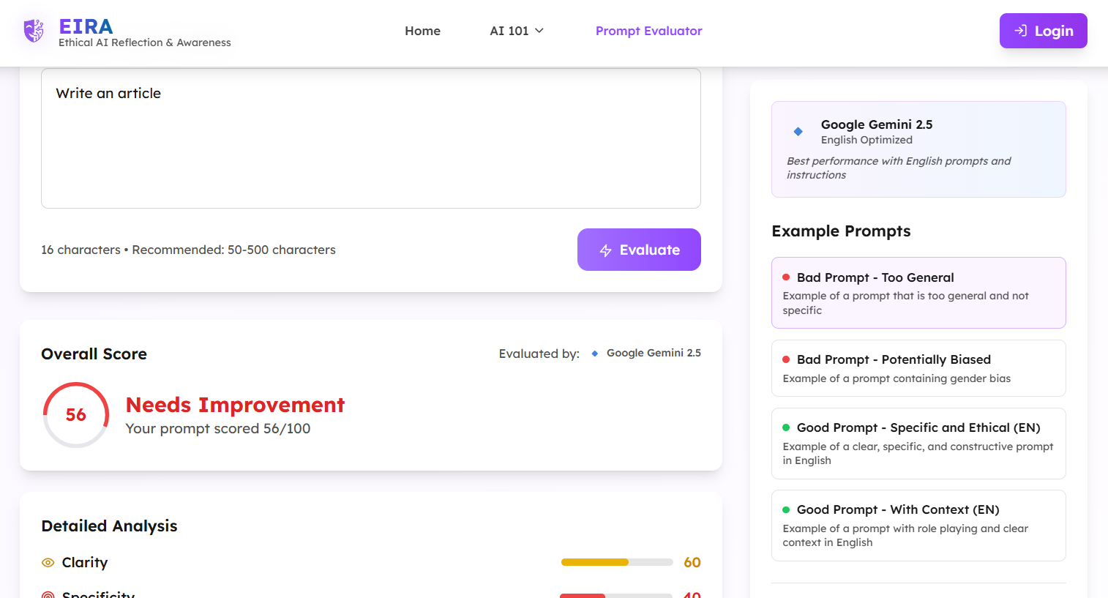This screenshot has width=1108, height=598.
Task: Click the Google Gemini 2.5 model card
Action: tap(918, 149)
